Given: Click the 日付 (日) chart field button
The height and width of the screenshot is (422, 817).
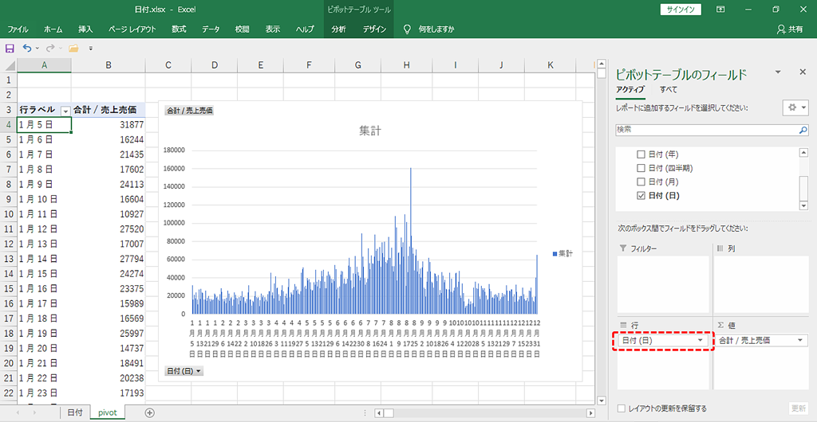Looking at the screenshot, I should click(184, 370).
